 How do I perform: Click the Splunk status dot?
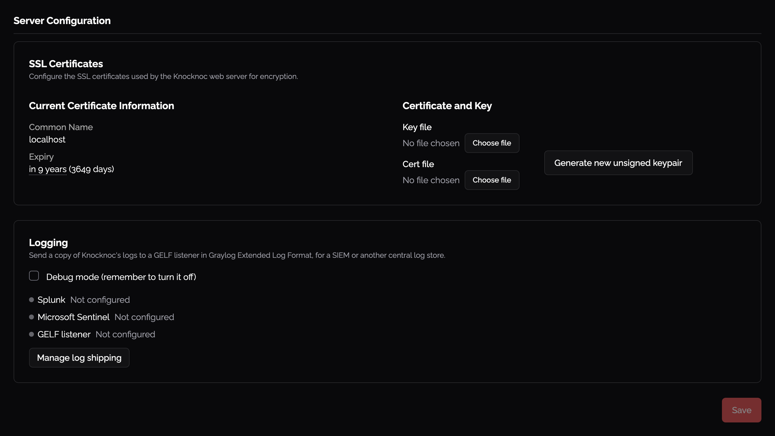[x=31, y=300]
